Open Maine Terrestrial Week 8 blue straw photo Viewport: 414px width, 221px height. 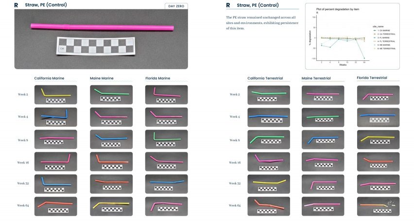(x=323, y=140)
